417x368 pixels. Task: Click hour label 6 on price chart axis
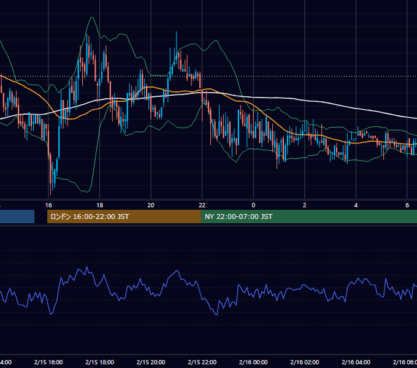407,205
